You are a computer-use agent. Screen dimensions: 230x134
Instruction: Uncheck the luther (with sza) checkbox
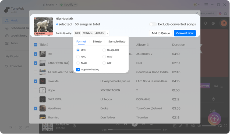pyautogui.click(x=36, y=63)
